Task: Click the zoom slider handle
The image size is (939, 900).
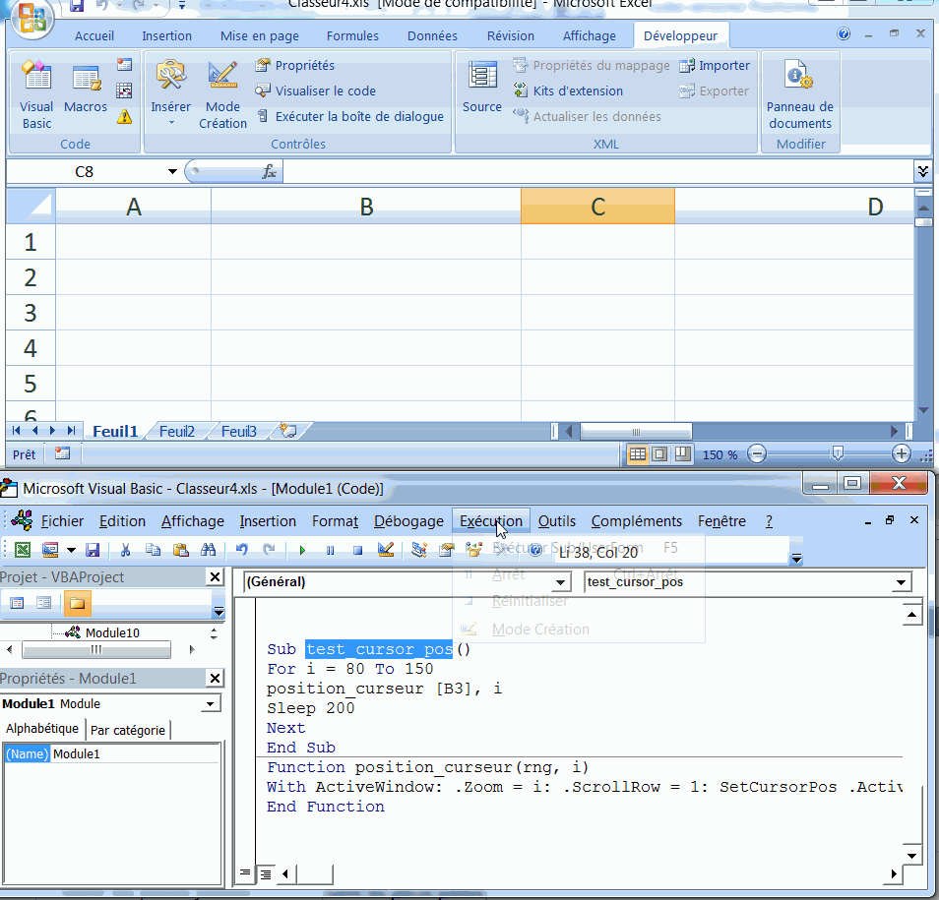Action: [838, 454]
